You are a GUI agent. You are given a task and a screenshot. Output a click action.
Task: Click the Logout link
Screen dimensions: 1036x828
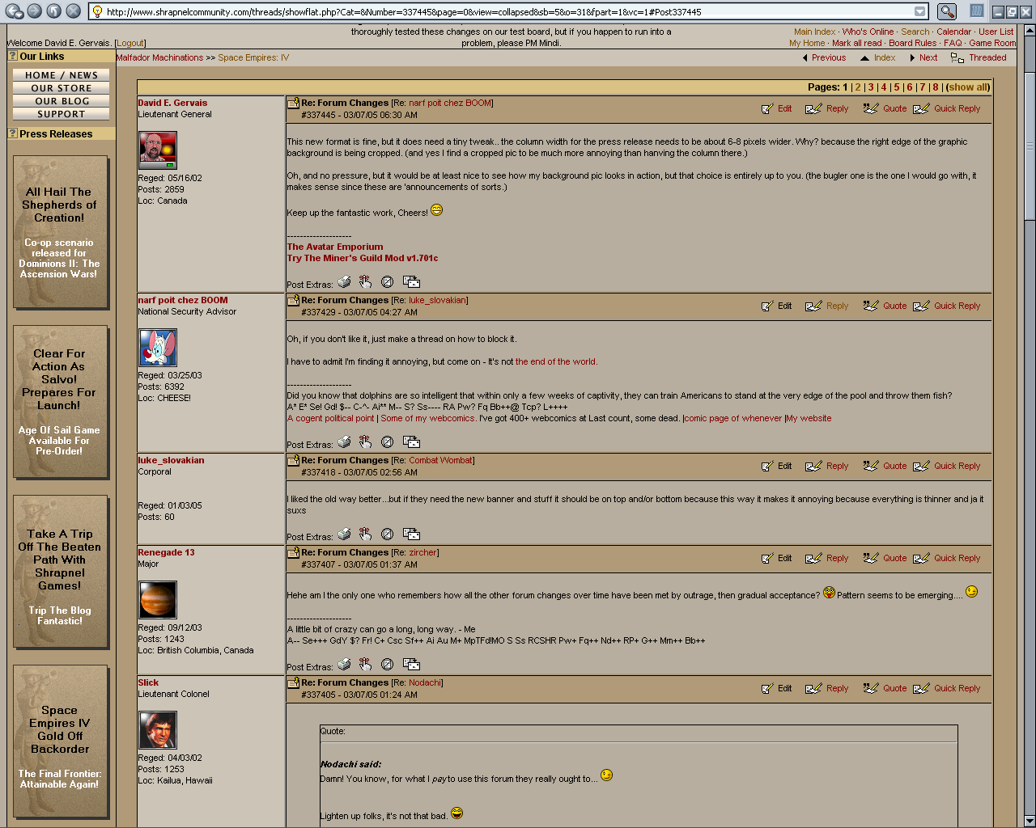129,43
